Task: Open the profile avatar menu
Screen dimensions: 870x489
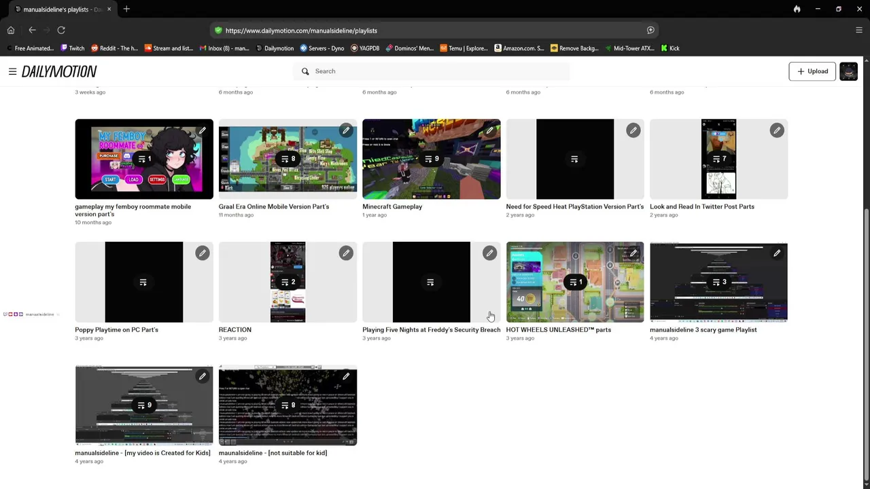Action: 848,71
